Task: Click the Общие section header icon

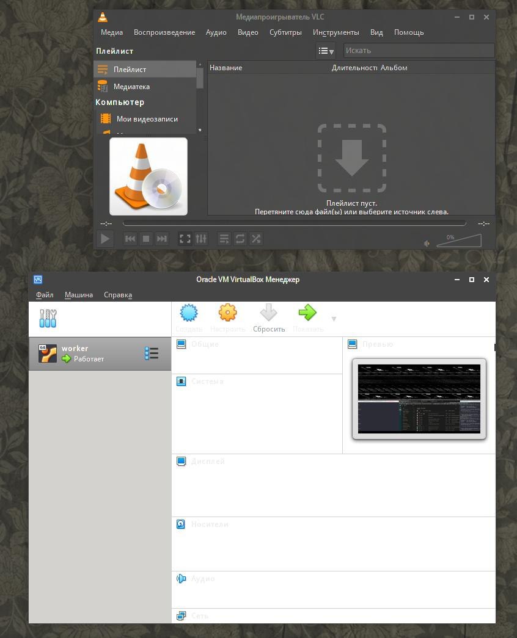Action: click(x=182, y=344)
